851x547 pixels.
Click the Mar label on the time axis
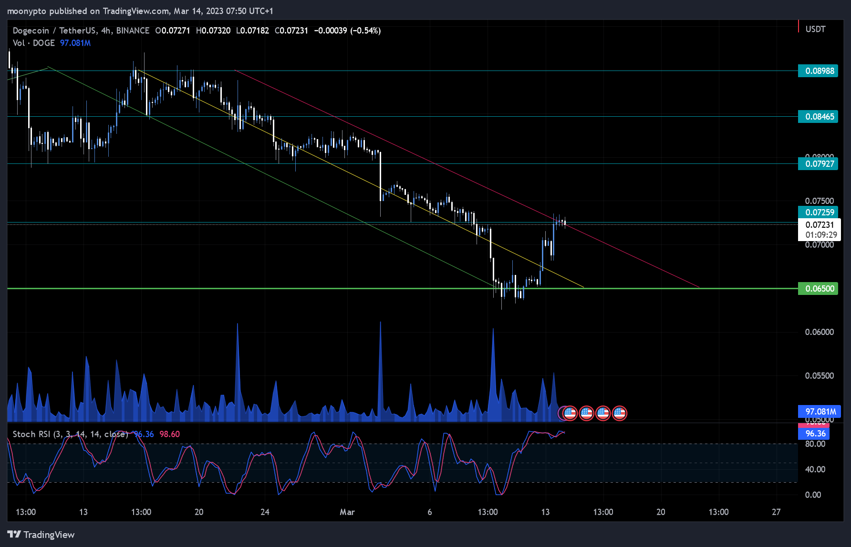347,512
